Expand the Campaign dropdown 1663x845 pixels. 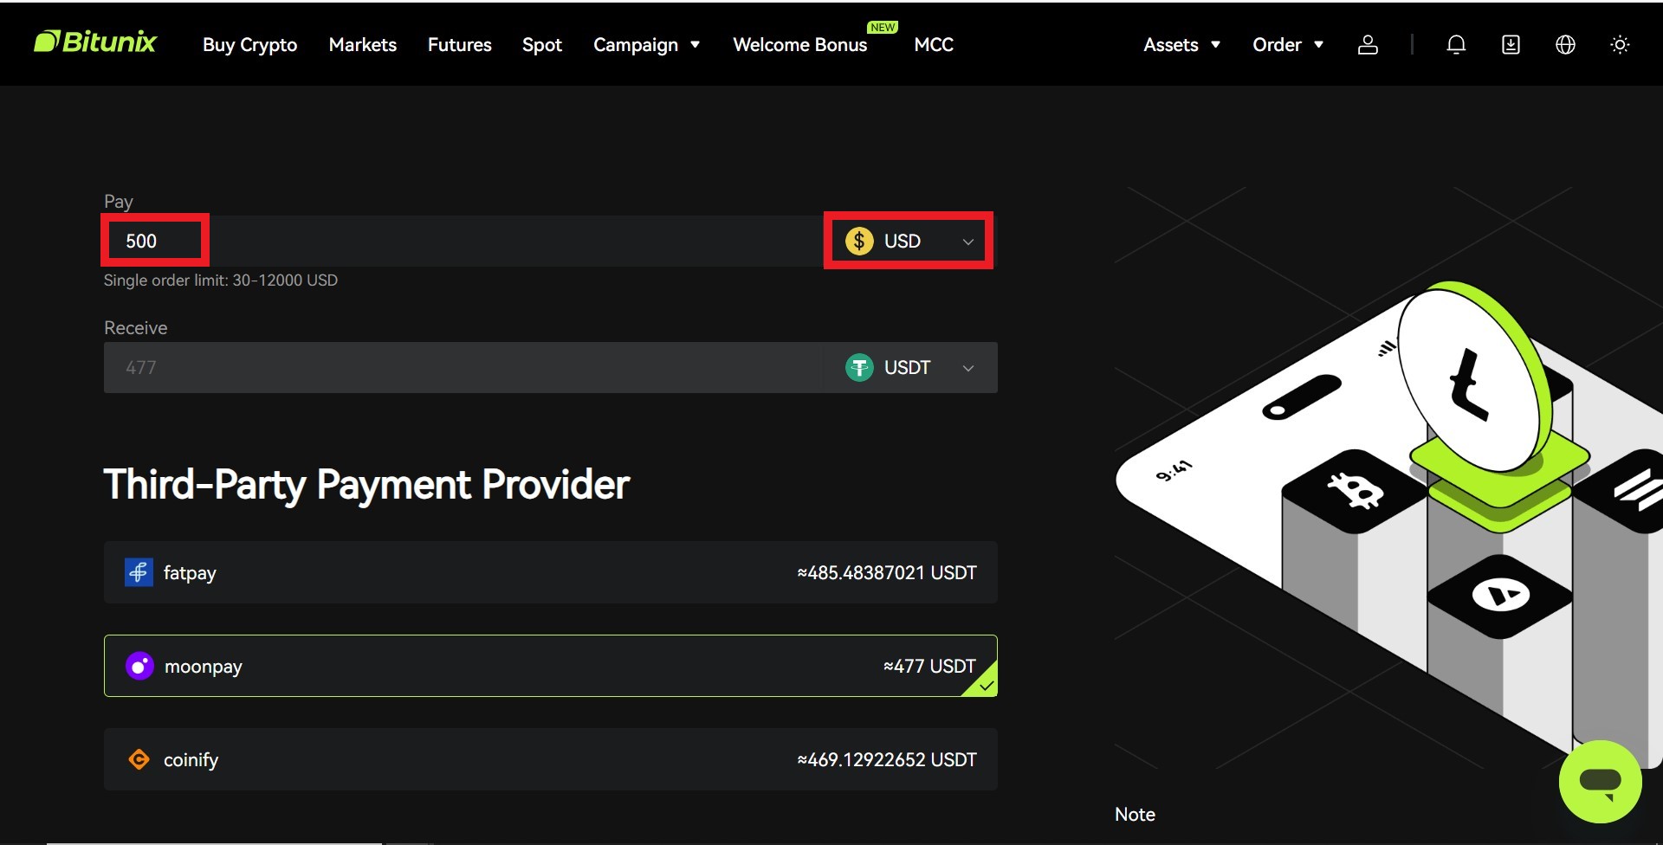point(646,45)
